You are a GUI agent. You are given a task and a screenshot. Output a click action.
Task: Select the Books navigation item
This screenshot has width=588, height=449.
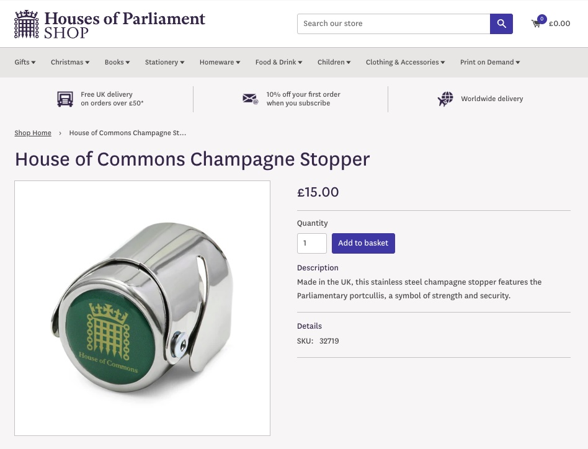tap(117, 62)
